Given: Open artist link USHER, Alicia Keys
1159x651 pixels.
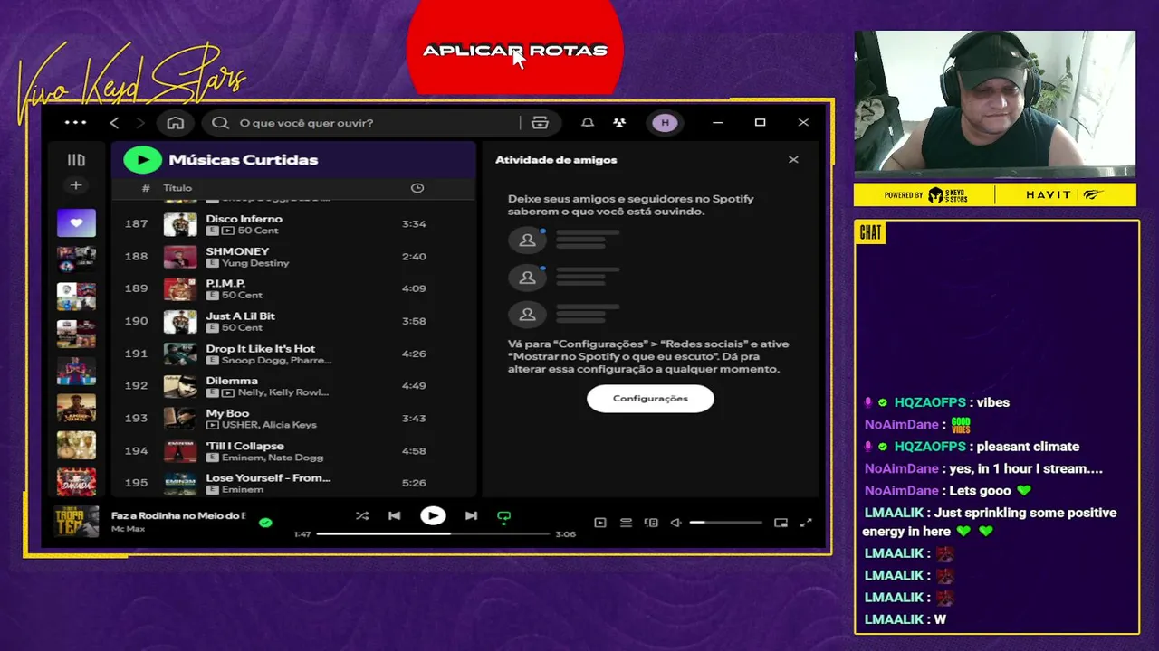Looking at the screenshot, I should [269, 425].
